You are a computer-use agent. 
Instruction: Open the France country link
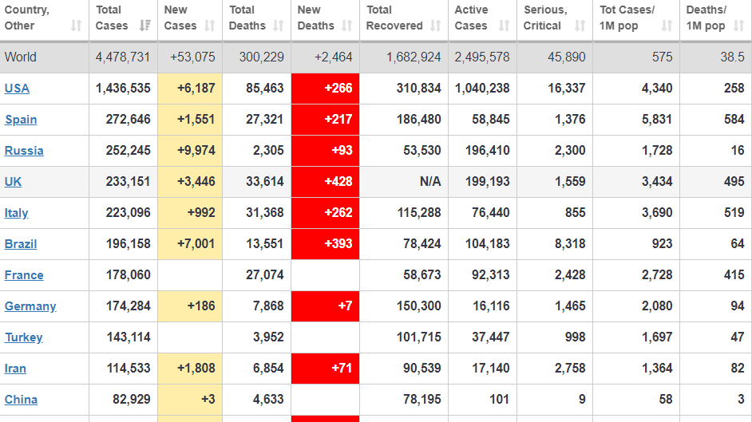[x=24, y=275]
